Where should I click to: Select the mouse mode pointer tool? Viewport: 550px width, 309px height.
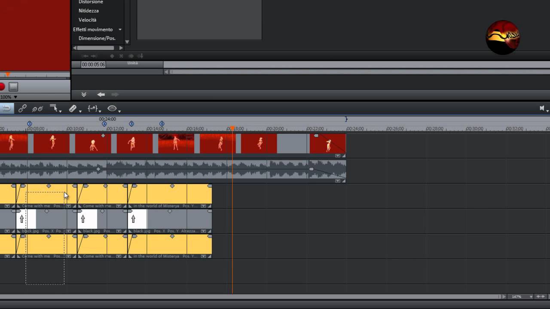53,108
